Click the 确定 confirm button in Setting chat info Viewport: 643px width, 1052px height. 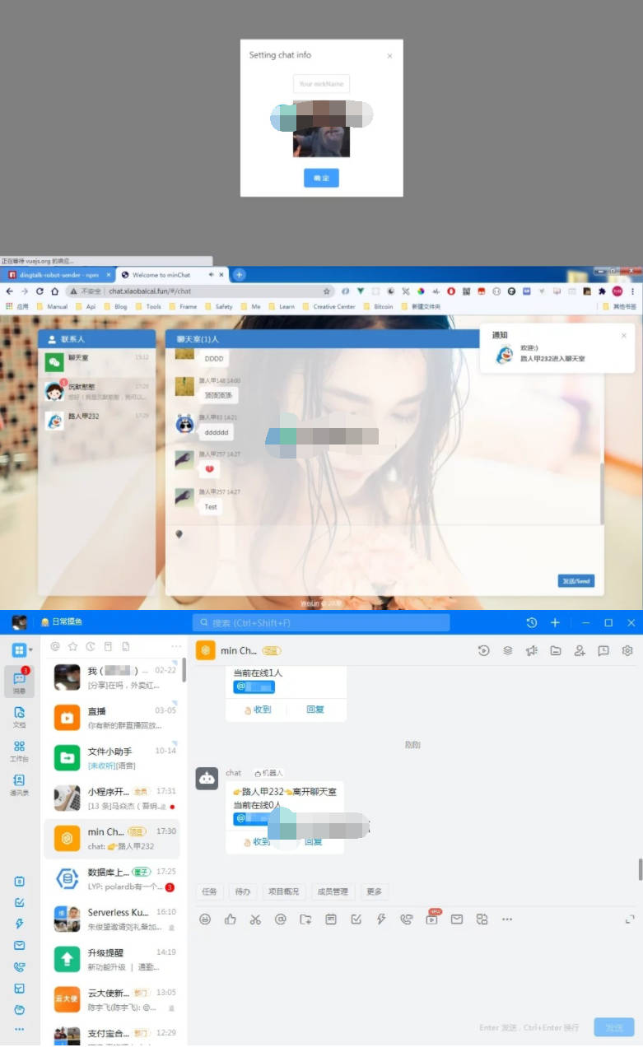pos(321,178)
